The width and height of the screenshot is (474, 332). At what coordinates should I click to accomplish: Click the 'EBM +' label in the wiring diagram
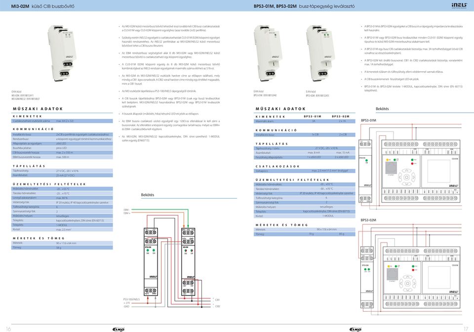[127, 213]
